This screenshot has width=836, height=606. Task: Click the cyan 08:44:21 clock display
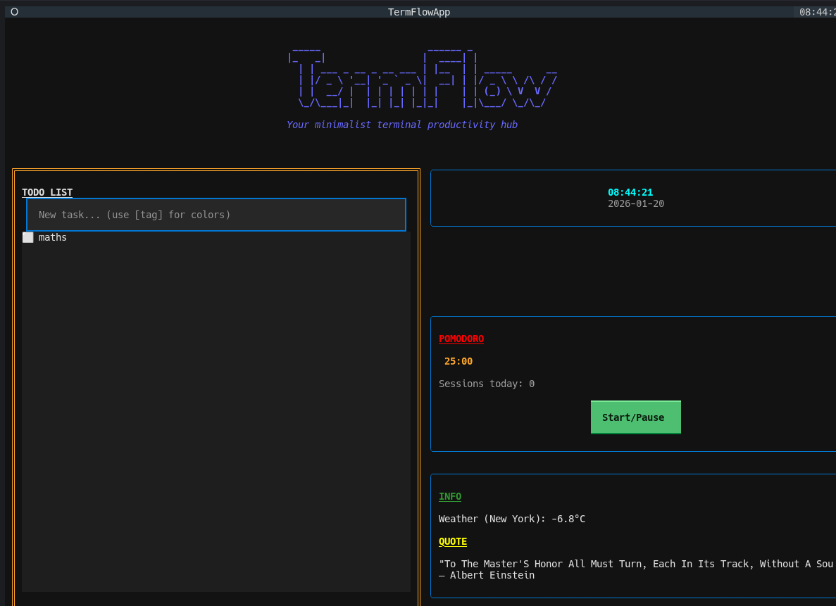(630, 192)
